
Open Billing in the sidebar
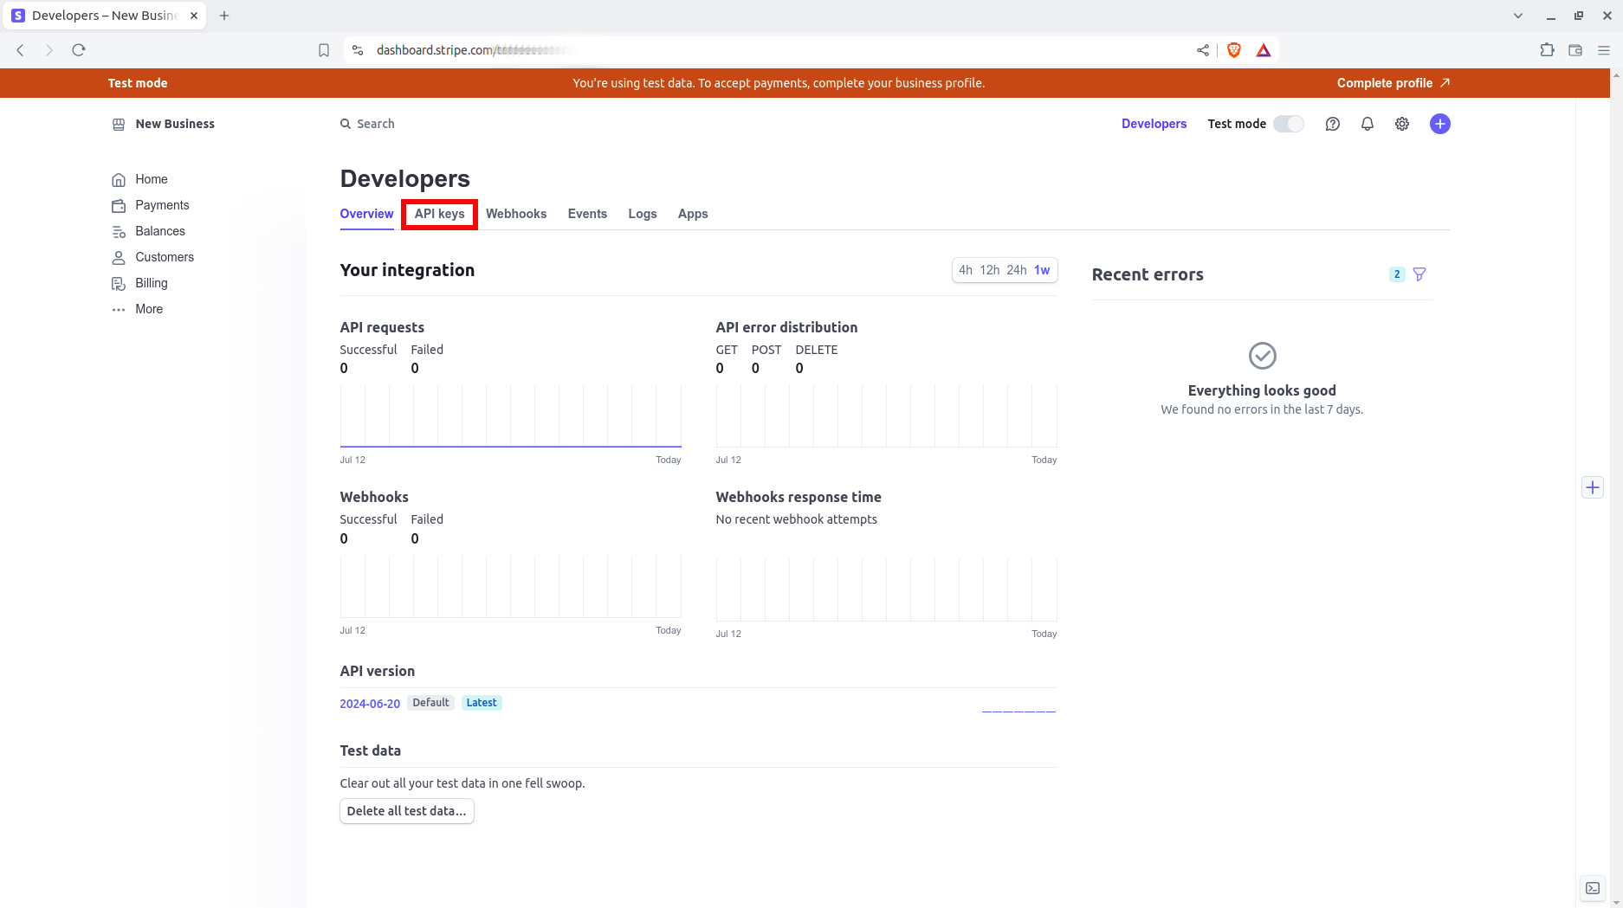[139, 283]
